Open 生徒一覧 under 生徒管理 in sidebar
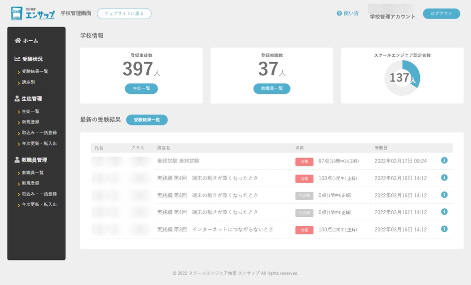Viewport: 471px width, 285px height. [x=30, y=111]
